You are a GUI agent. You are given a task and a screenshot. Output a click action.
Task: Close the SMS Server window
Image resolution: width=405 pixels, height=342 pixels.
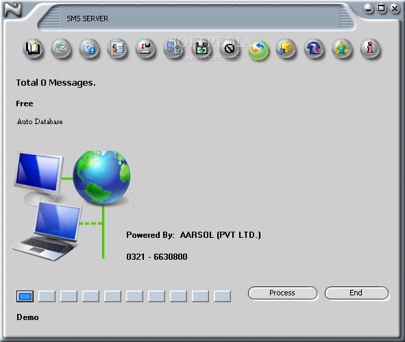pyautogui.click(x=395, y=9)
